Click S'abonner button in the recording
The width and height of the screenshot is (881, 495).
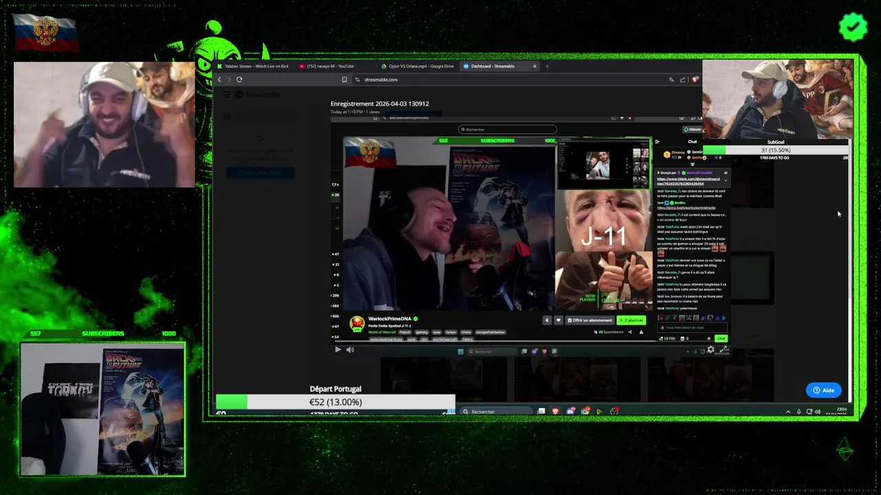click(x=631, y=320)
